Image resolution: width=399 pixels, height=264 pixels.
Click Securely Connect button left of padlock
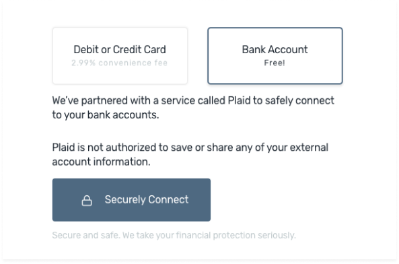coord(67,200)
